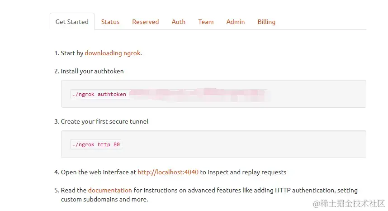Screen dimensions: 388x211
Task: Click the 'Install your authtoken' step text
Action: coord(92,72)
